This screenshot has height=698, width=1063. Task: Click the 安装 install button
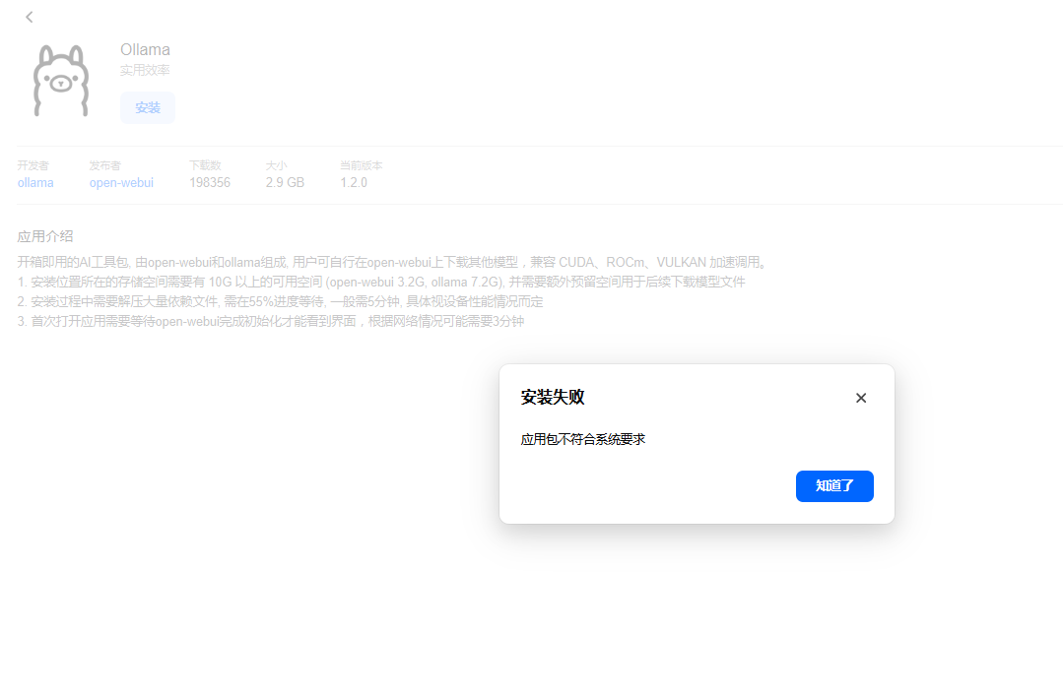click(148, 107)
